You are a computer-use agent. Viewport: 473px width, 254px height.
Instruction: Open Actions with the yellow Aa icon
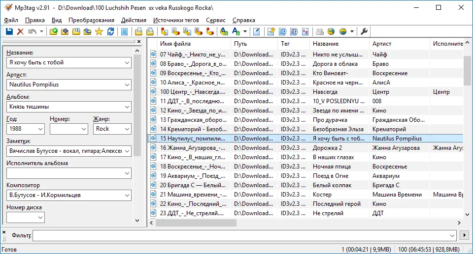click(224, 31)
